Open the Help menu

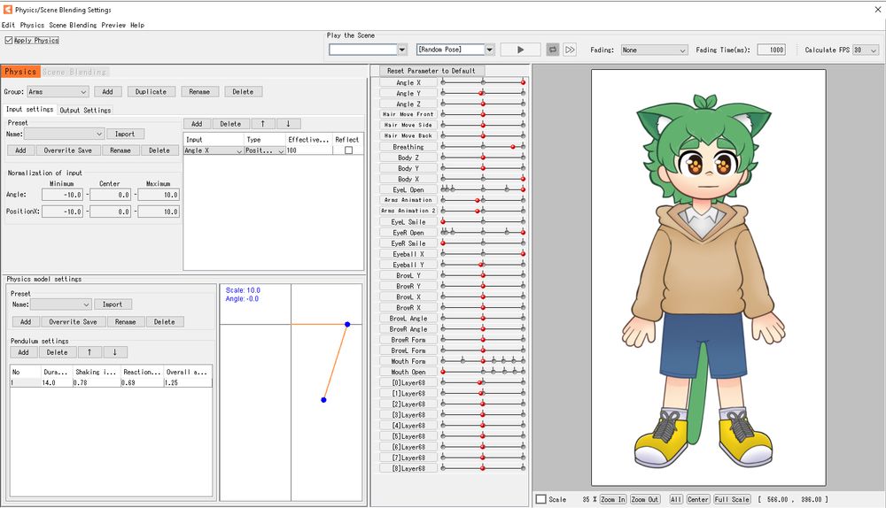(137, 25)
